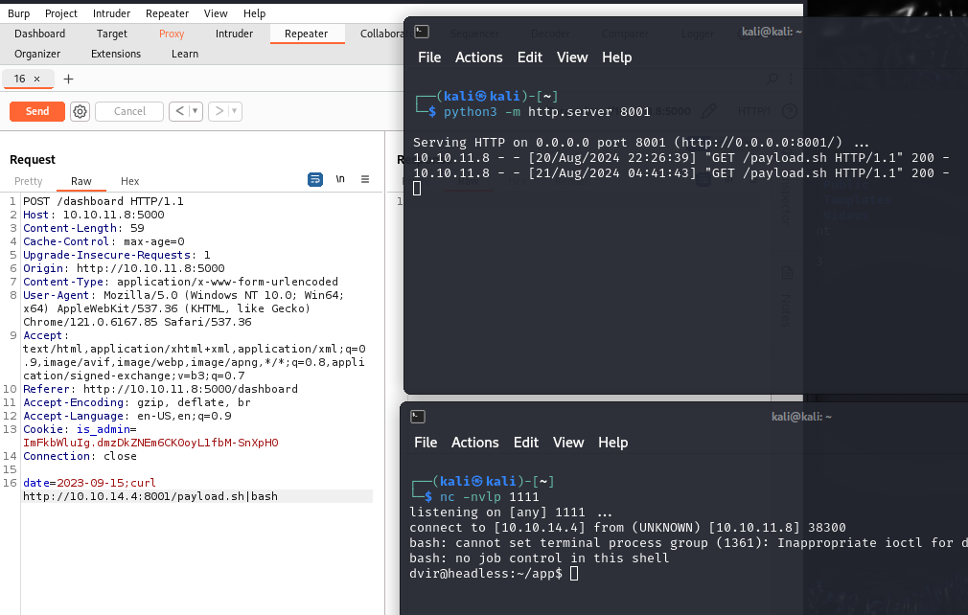Expand history dropdown beside forward arrow
Viewport: 968px width, 615px height.
click(x=235, y=111)
